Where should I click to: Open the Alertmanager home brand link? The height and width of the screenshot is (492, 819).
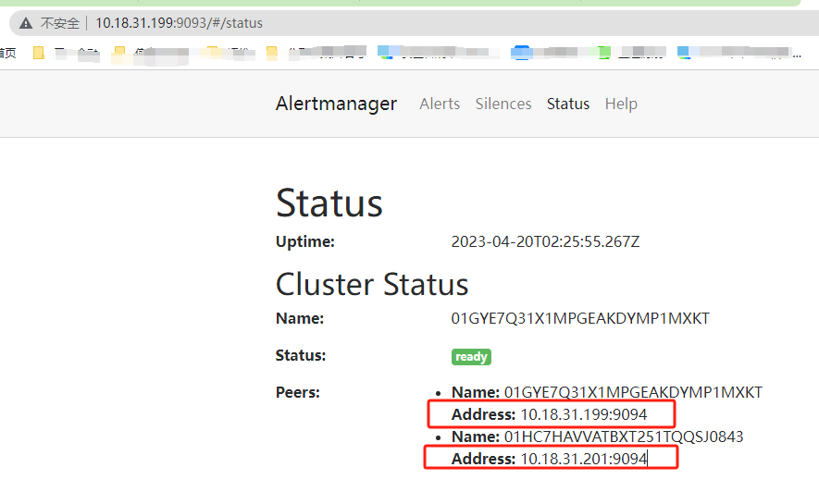[x=336, y=104]
